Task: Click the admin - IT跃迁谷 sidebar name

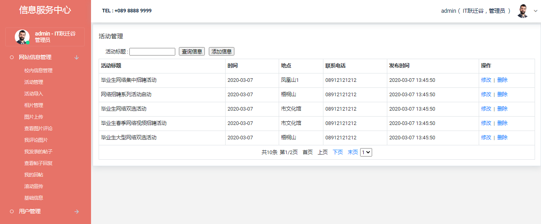Action: tap(55, 34)
